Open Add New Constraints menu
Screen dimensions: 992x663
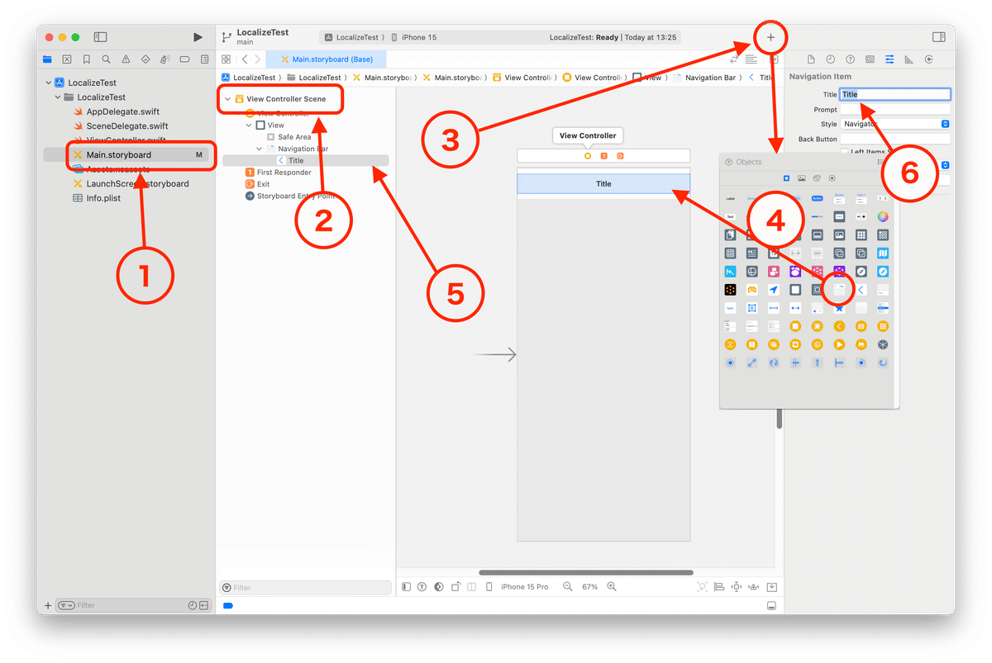[738, 587]
